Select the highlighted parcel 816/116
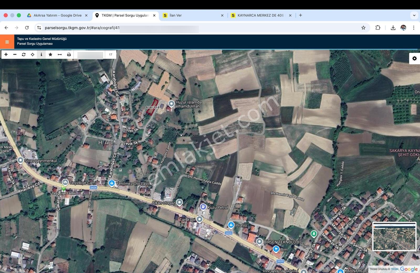The image size is (420, 273). [152, 108]
